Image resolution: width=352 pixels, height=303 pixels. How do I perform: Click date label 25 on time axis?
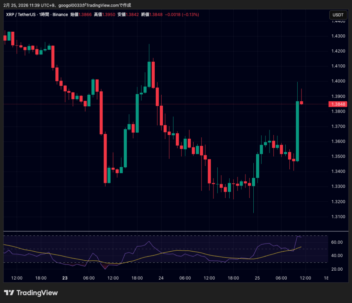coord(257,278)
